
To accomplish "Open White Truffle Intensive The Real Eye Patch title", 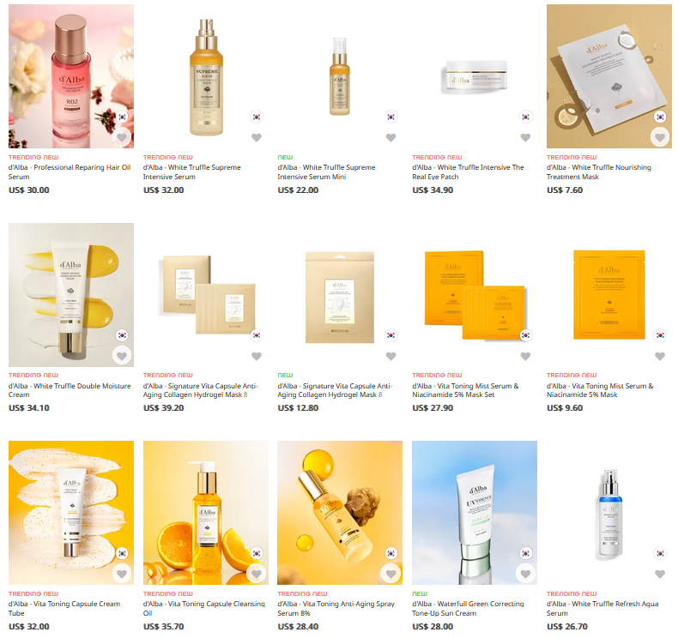I will [x=468, y=172].
